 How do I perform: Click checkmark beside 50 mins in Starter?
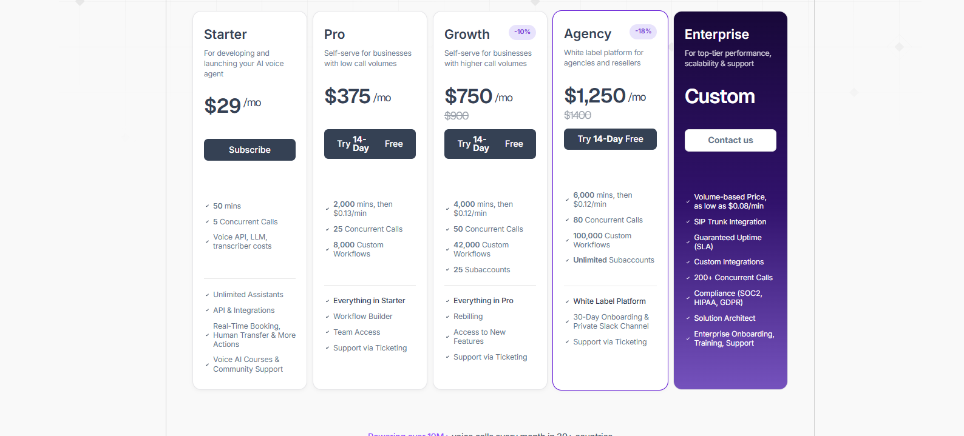coord(207,206)
